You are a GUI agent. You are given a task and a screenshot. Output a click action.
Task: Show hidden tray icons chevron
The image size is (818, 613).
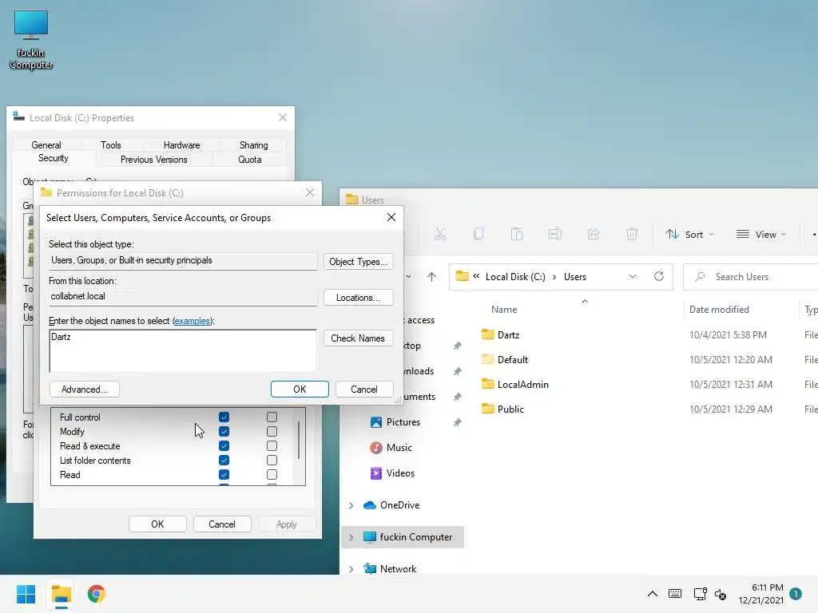652,594
